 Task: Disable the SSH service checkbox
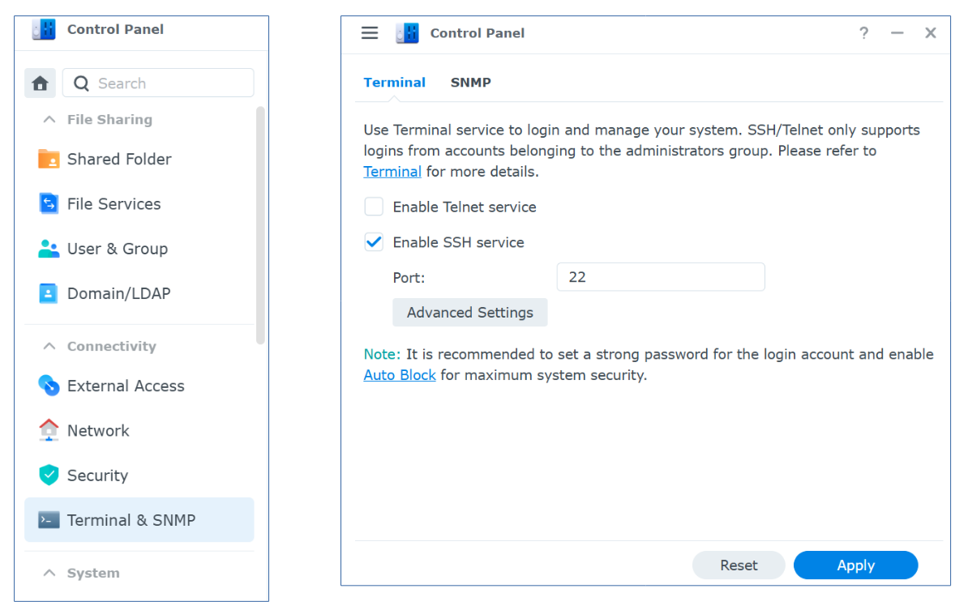click(x=374, y=242)
